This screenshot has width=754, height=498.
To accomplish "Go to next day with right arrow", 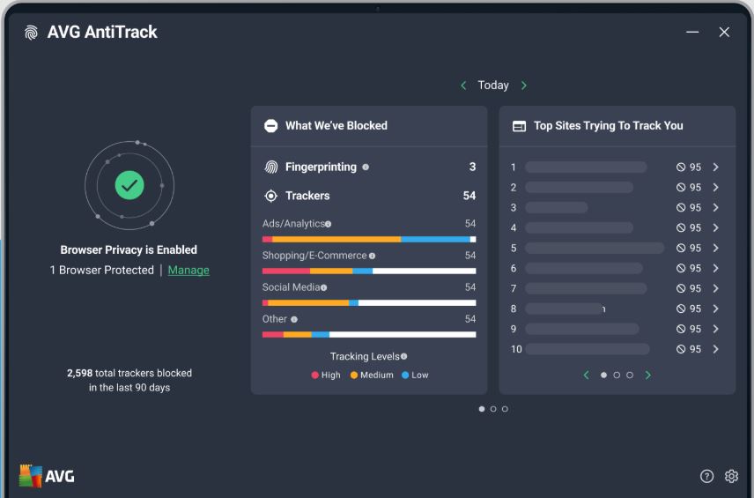I will 524,85.
